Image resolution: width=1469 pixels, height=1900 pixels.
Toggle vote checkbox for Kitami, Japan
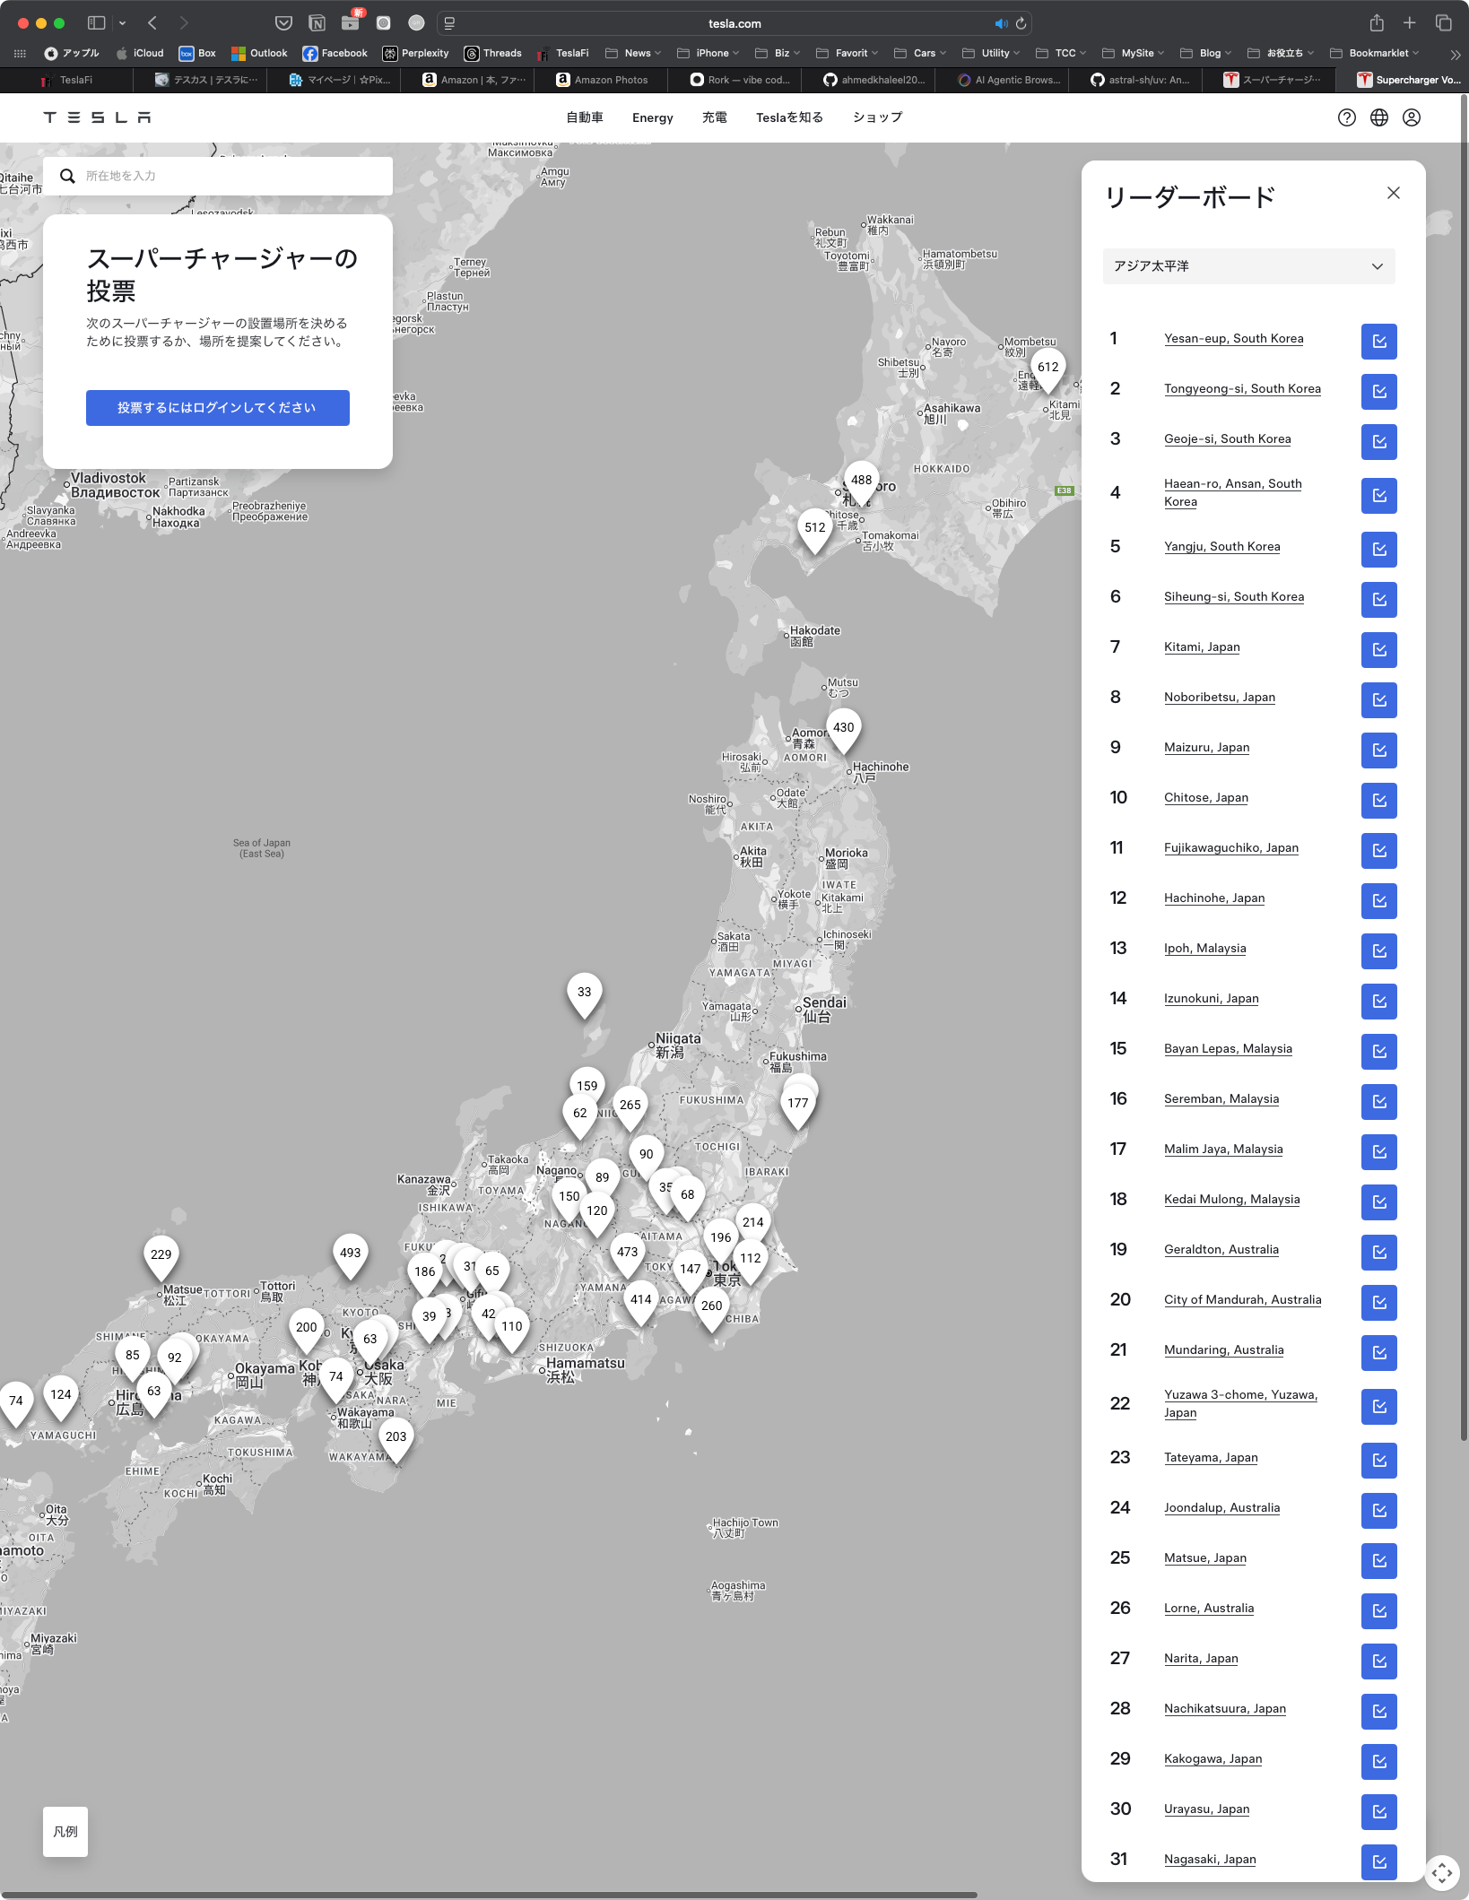point(1378,649)
